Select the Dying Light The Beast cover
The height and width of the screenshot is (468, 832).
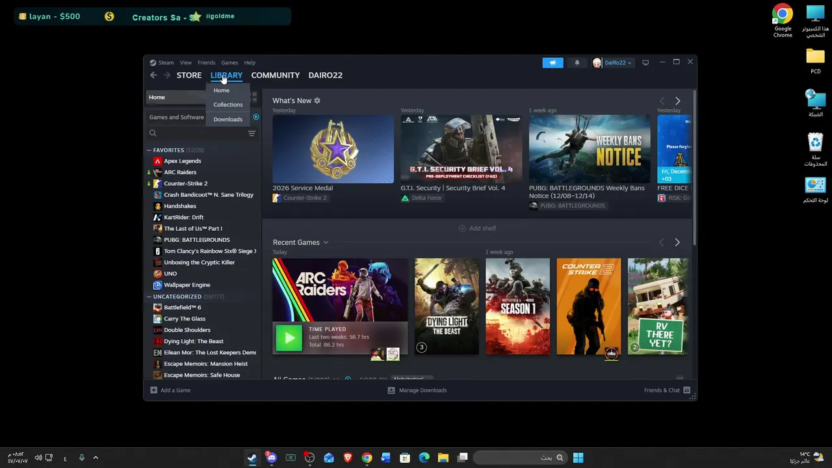coord(447,306)
